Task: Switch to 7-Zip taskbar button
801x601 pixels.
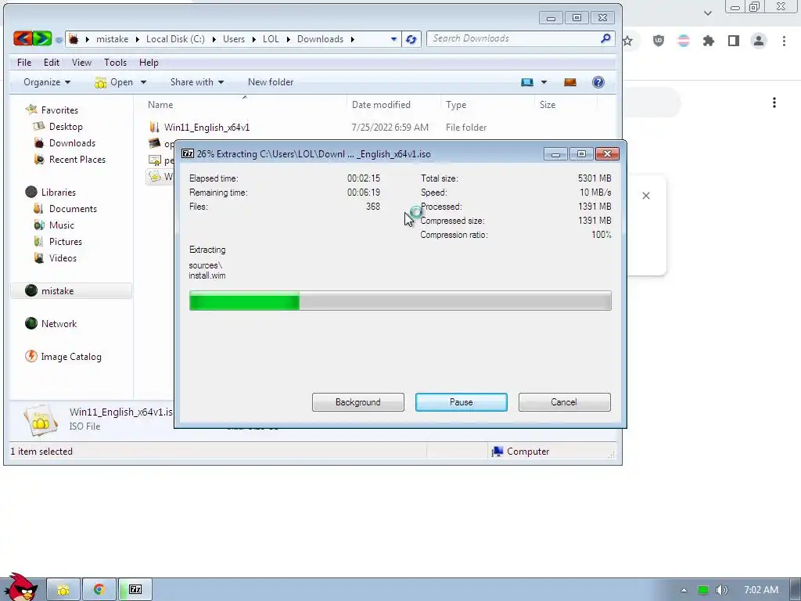Action: (135, 590)
